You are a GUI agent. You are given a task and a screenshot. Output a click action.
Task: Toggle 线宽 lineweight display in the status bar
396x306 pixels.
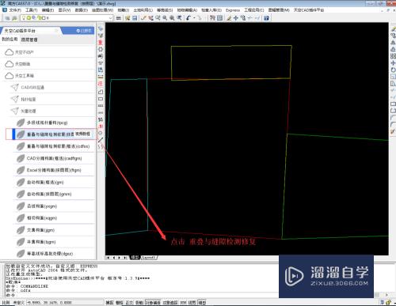pos(192,303)
